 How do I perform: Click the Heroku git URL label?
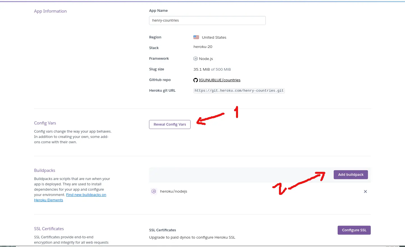coord(162,91)
